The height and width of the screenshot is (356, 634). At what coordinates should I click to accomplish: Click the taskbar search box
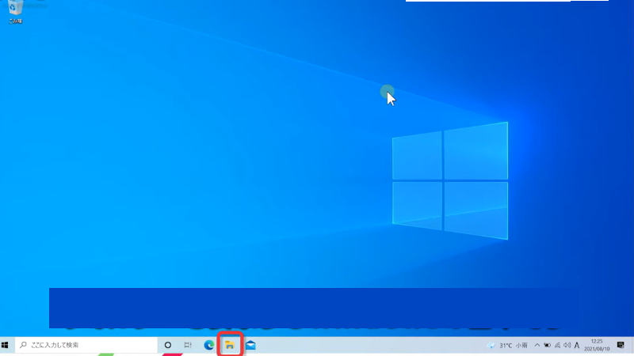pos(86,345)
